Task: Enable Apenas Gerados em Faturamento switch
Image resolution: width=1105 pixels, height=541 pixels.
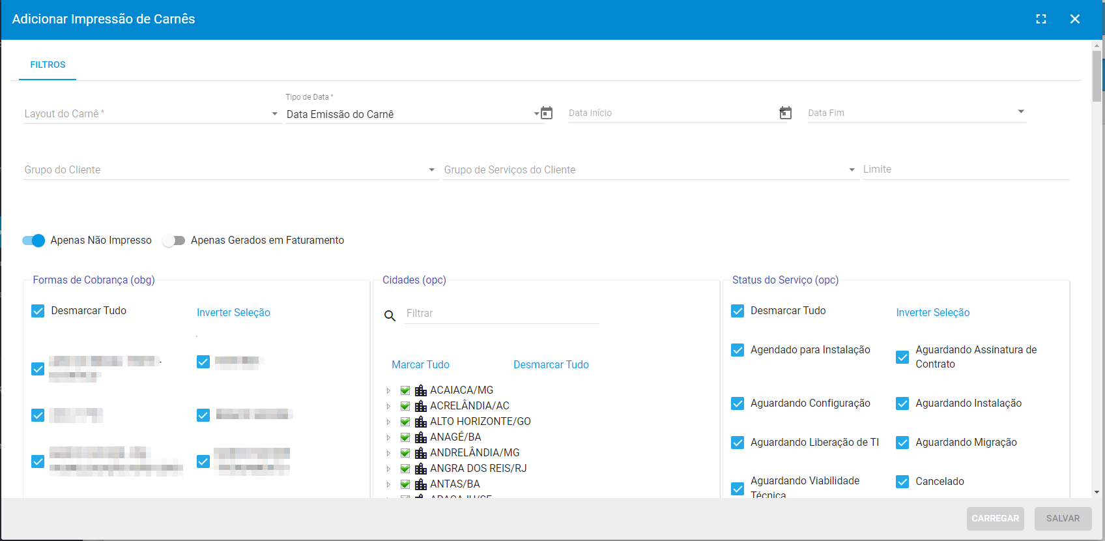Action: click(174, 241)
